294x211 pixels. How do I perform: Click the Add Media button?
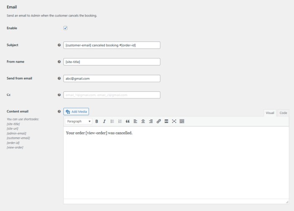click(x=76, y=112)
